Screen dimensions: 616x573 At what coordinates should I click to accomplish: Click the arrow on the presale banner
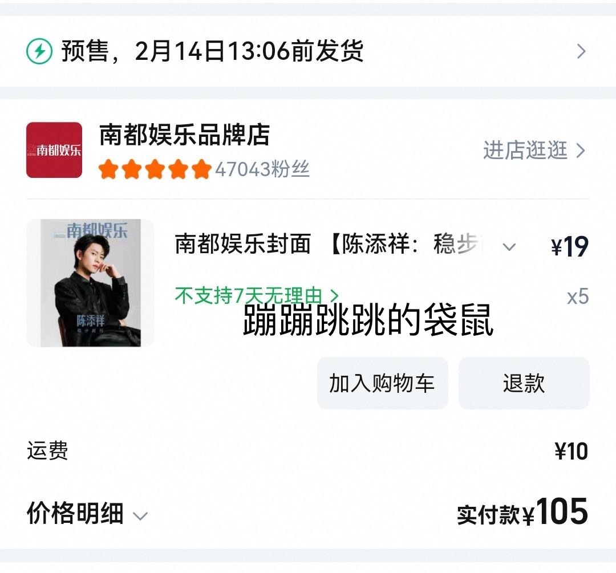[x=581, y=51]
